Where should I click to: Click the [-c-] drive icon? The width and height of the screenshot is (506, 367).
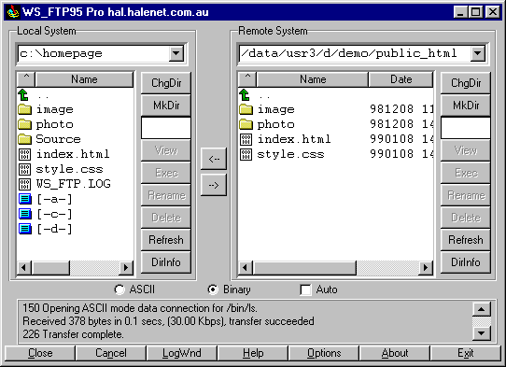(25, 214)
